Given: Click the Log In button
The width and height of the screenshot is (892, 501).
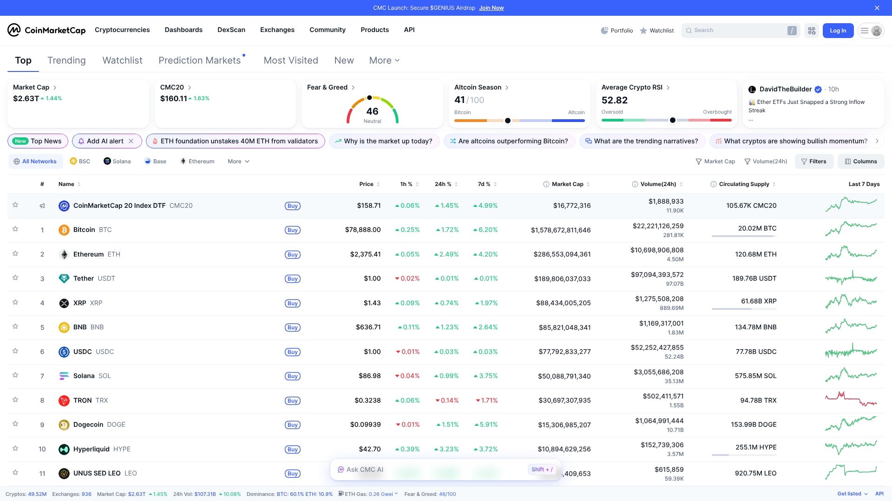Looking at the screenshot, I should pyautogui.click(x=838, y=31).
